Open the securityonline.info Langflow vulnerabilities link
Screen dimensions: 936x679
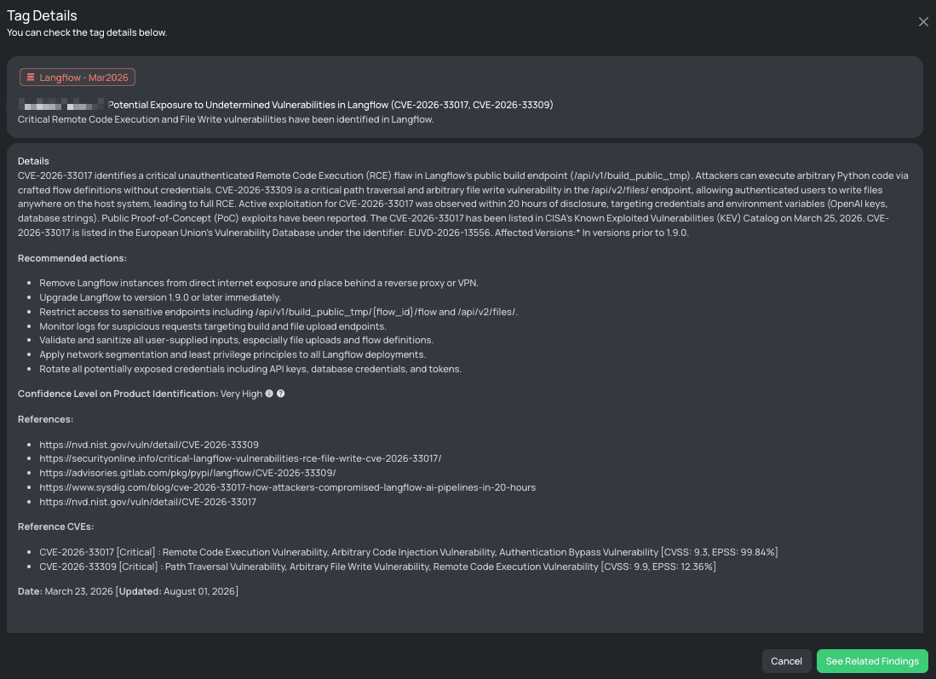[x=240, y=458]
